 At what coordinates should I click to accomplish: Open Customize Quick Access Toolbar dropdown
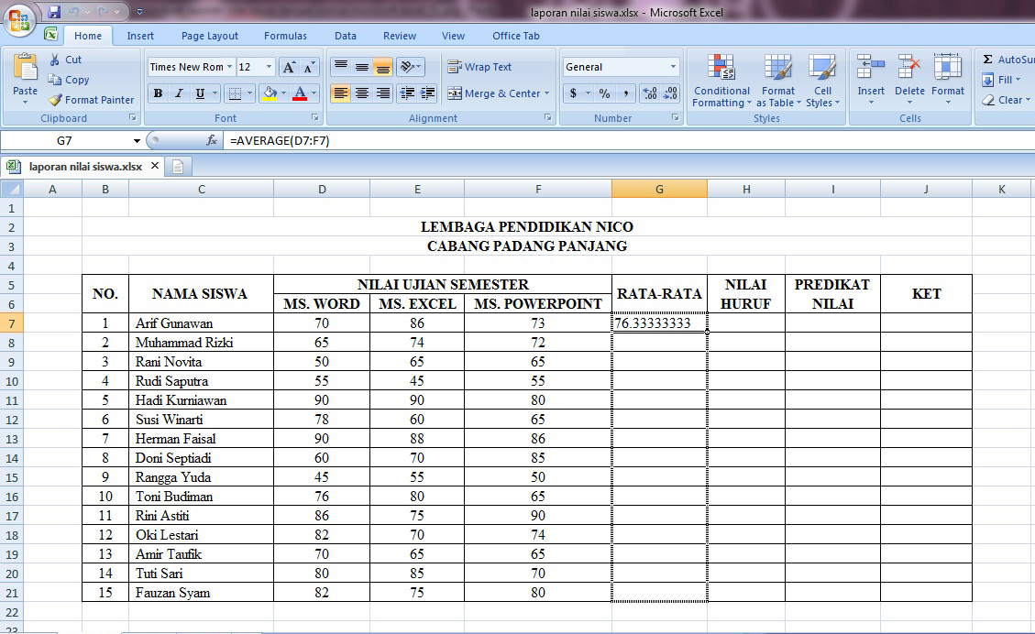click(x=139, y=12)
